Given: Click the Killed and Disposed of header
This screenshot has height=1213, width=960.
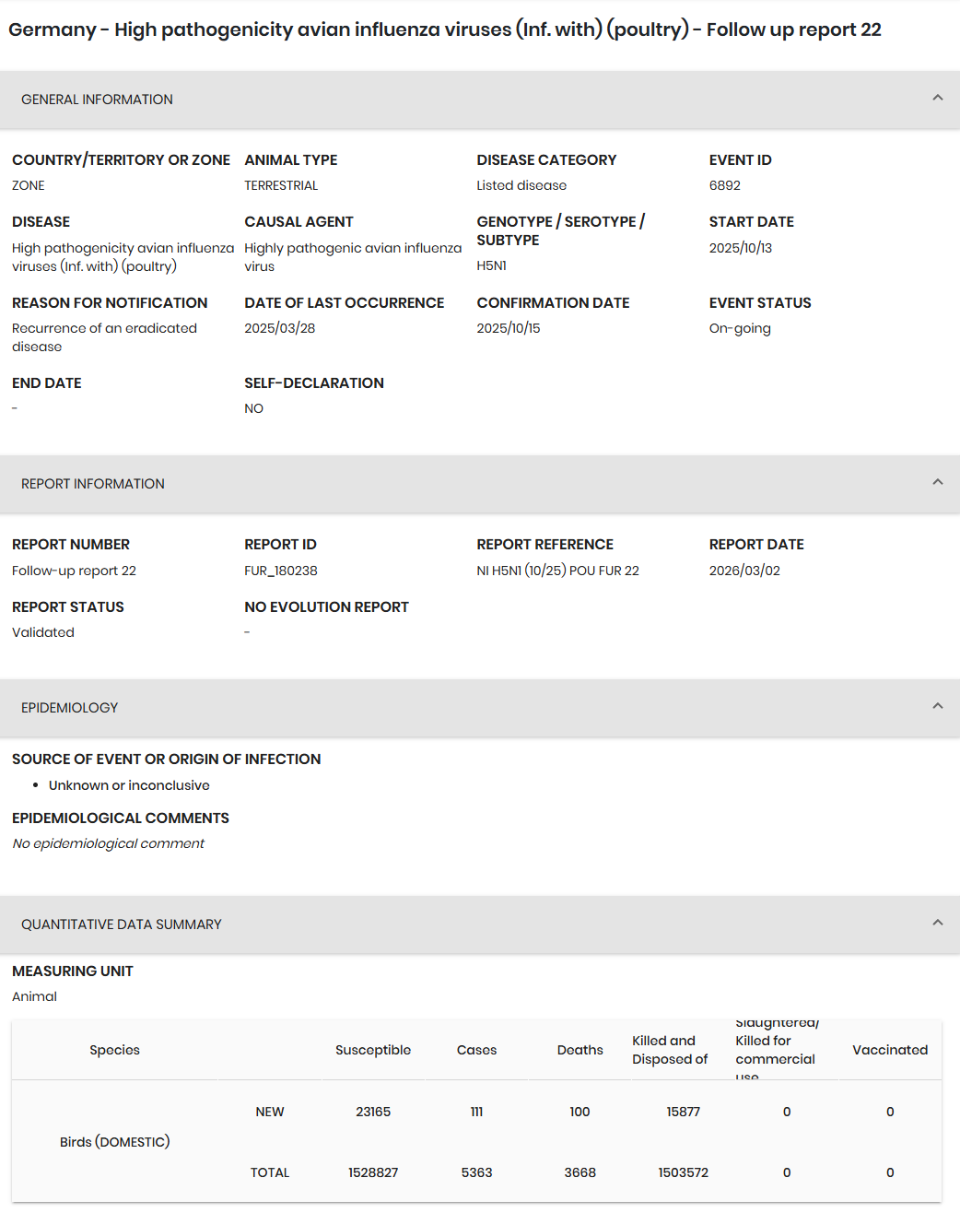Looking at the screenshot, I should click(670, 1050).
